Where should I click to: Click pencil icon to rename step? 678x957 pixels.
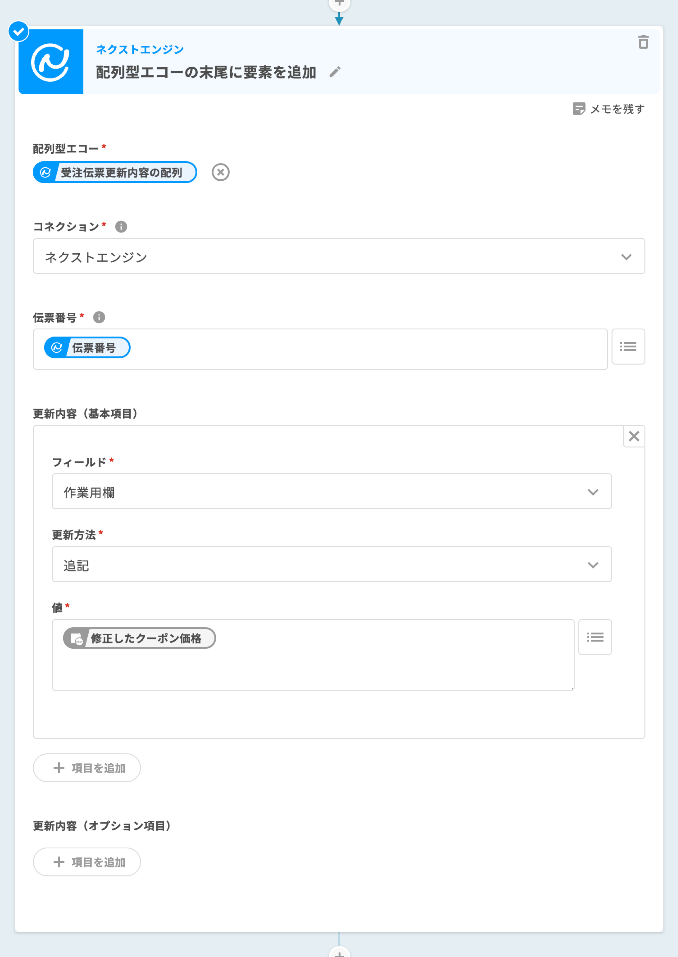(x=335, y=72)
